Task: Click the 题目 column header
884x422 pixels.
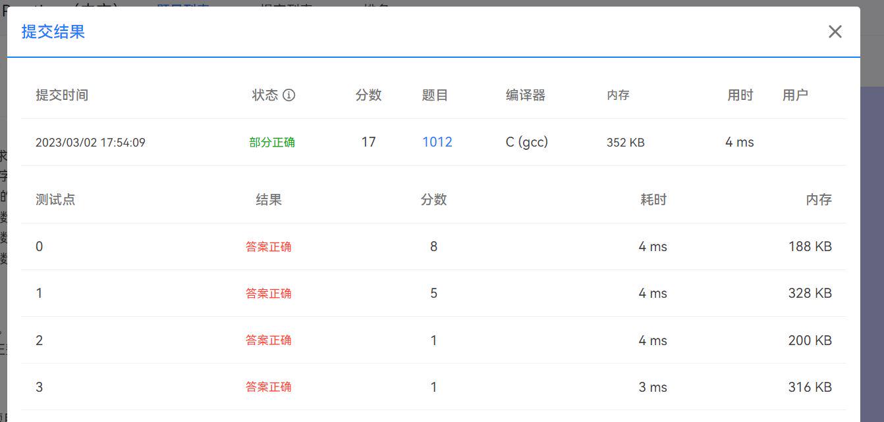Action: point(435,95)
